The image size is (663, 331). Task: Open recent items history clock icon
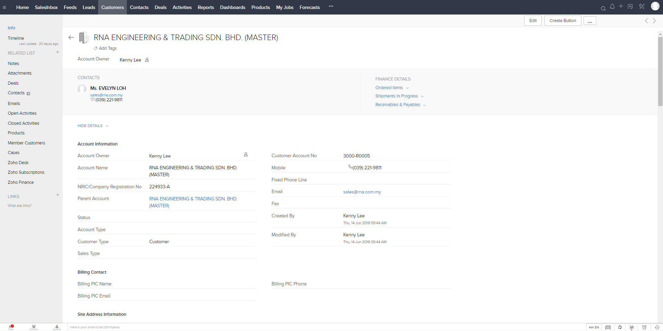[x=657, y=327]
